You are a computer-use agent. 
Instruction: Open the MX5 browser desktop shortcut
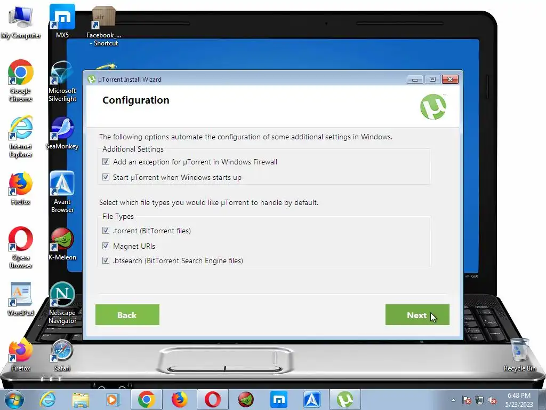point(62,21)
